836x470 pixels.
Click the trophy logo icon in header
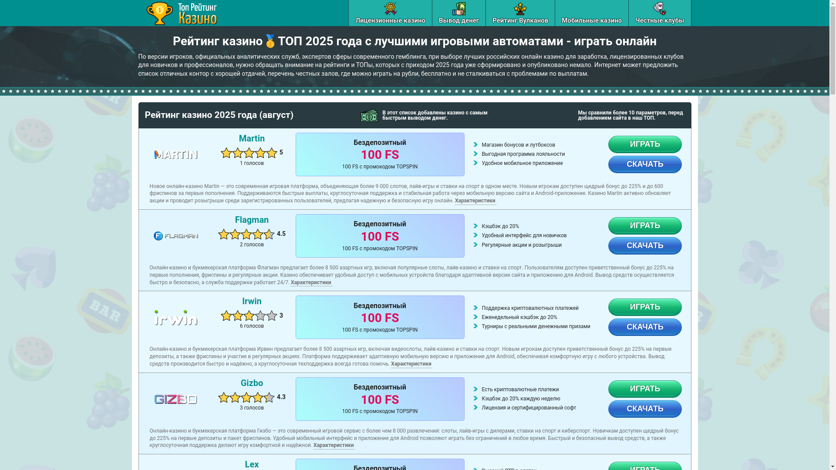pyautogui.click(x=160, y=13)
